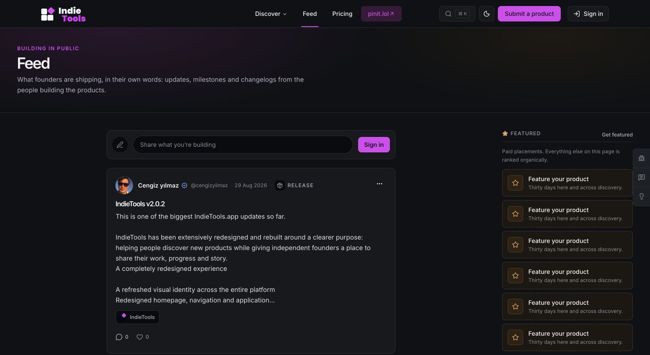The image size is (650, 355).
Task: Click the BUILDING IN PUBLIC label
Action: pyautogui.click(x=48, y=49)
